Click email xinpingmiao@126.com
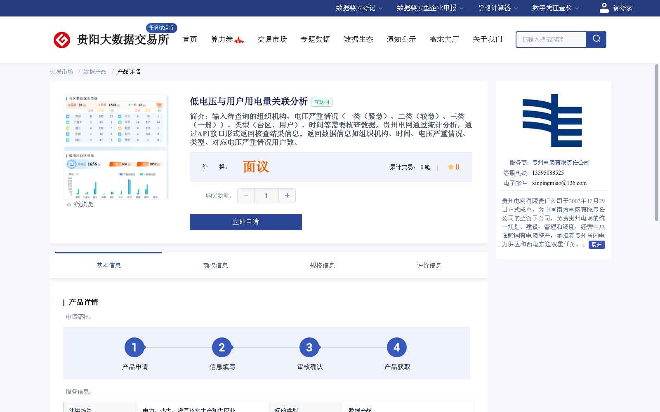This screenshot has height=412, width=660. pos(559,183)
